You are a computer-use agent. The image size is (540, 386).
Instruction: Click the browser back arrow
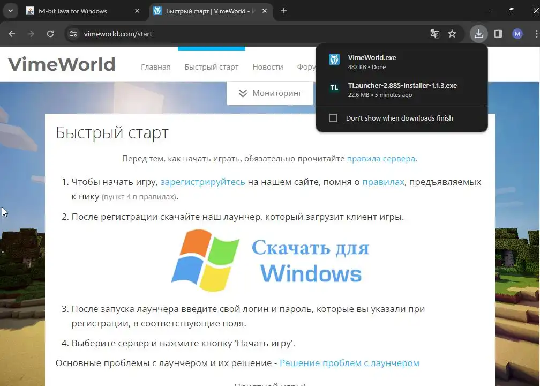[12, 34]
